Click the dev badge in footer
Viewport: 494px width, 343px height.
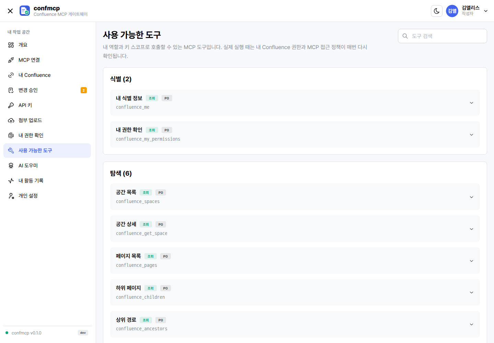[x=83, y=333]
